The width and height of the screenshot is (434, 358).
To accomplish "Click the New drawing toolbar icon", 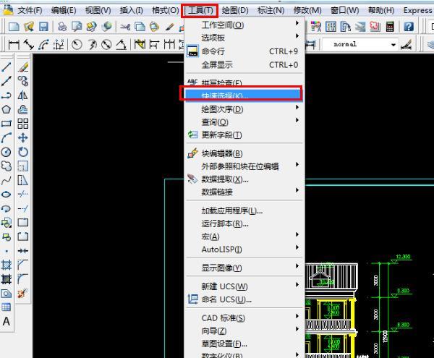I will [x=14, y=27].
